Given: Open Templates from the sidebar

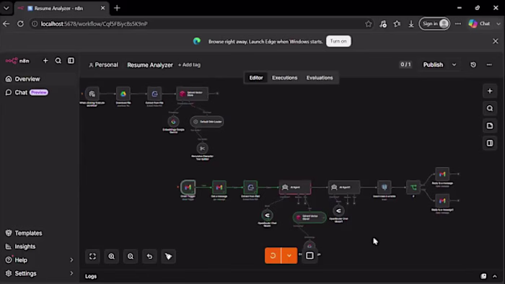Looking at the screenshot, I should point(40,233).
